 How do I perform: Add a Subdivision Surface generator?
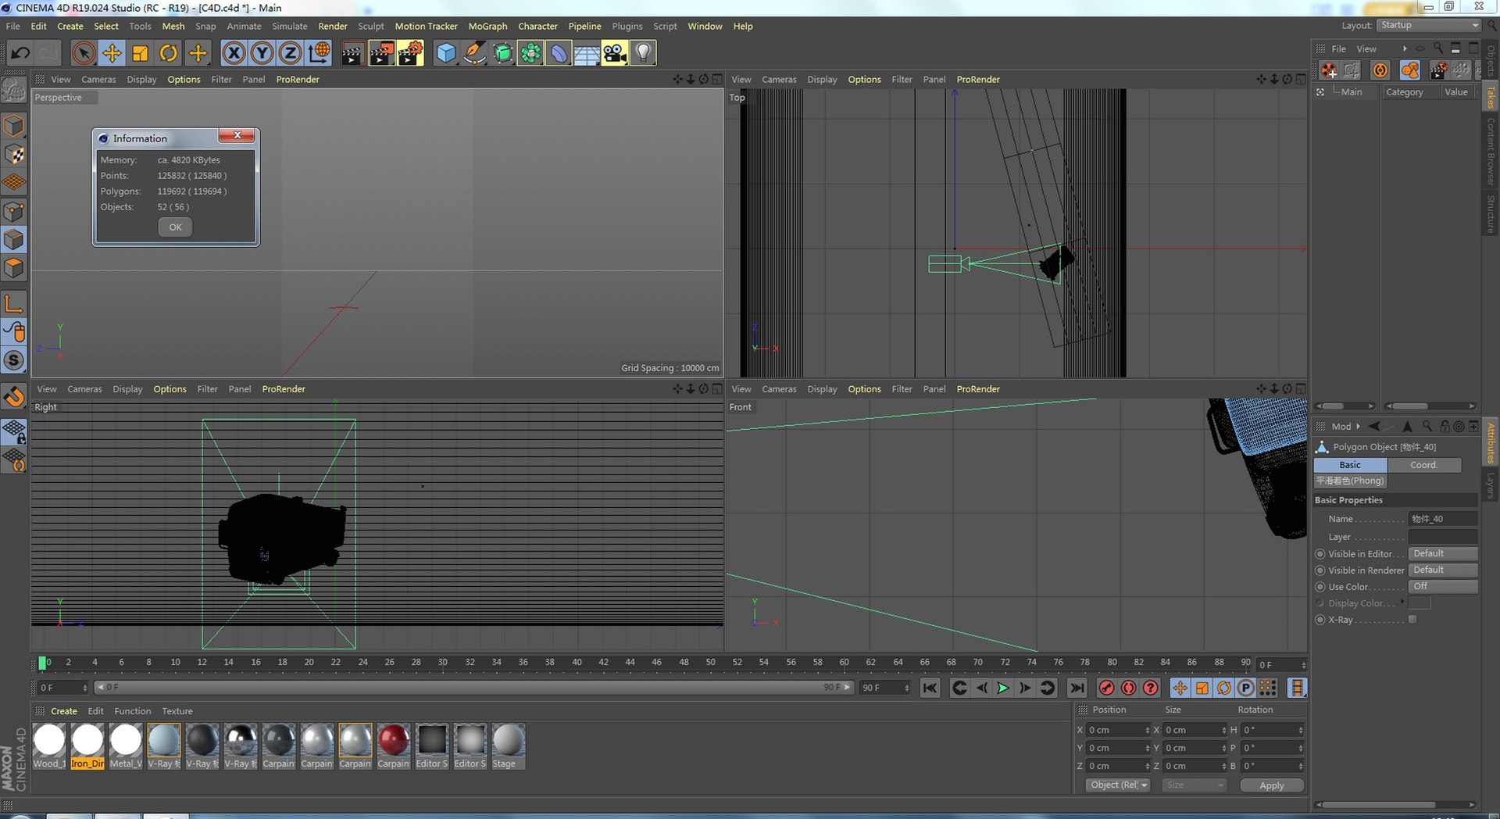click(x=502, y=53)
